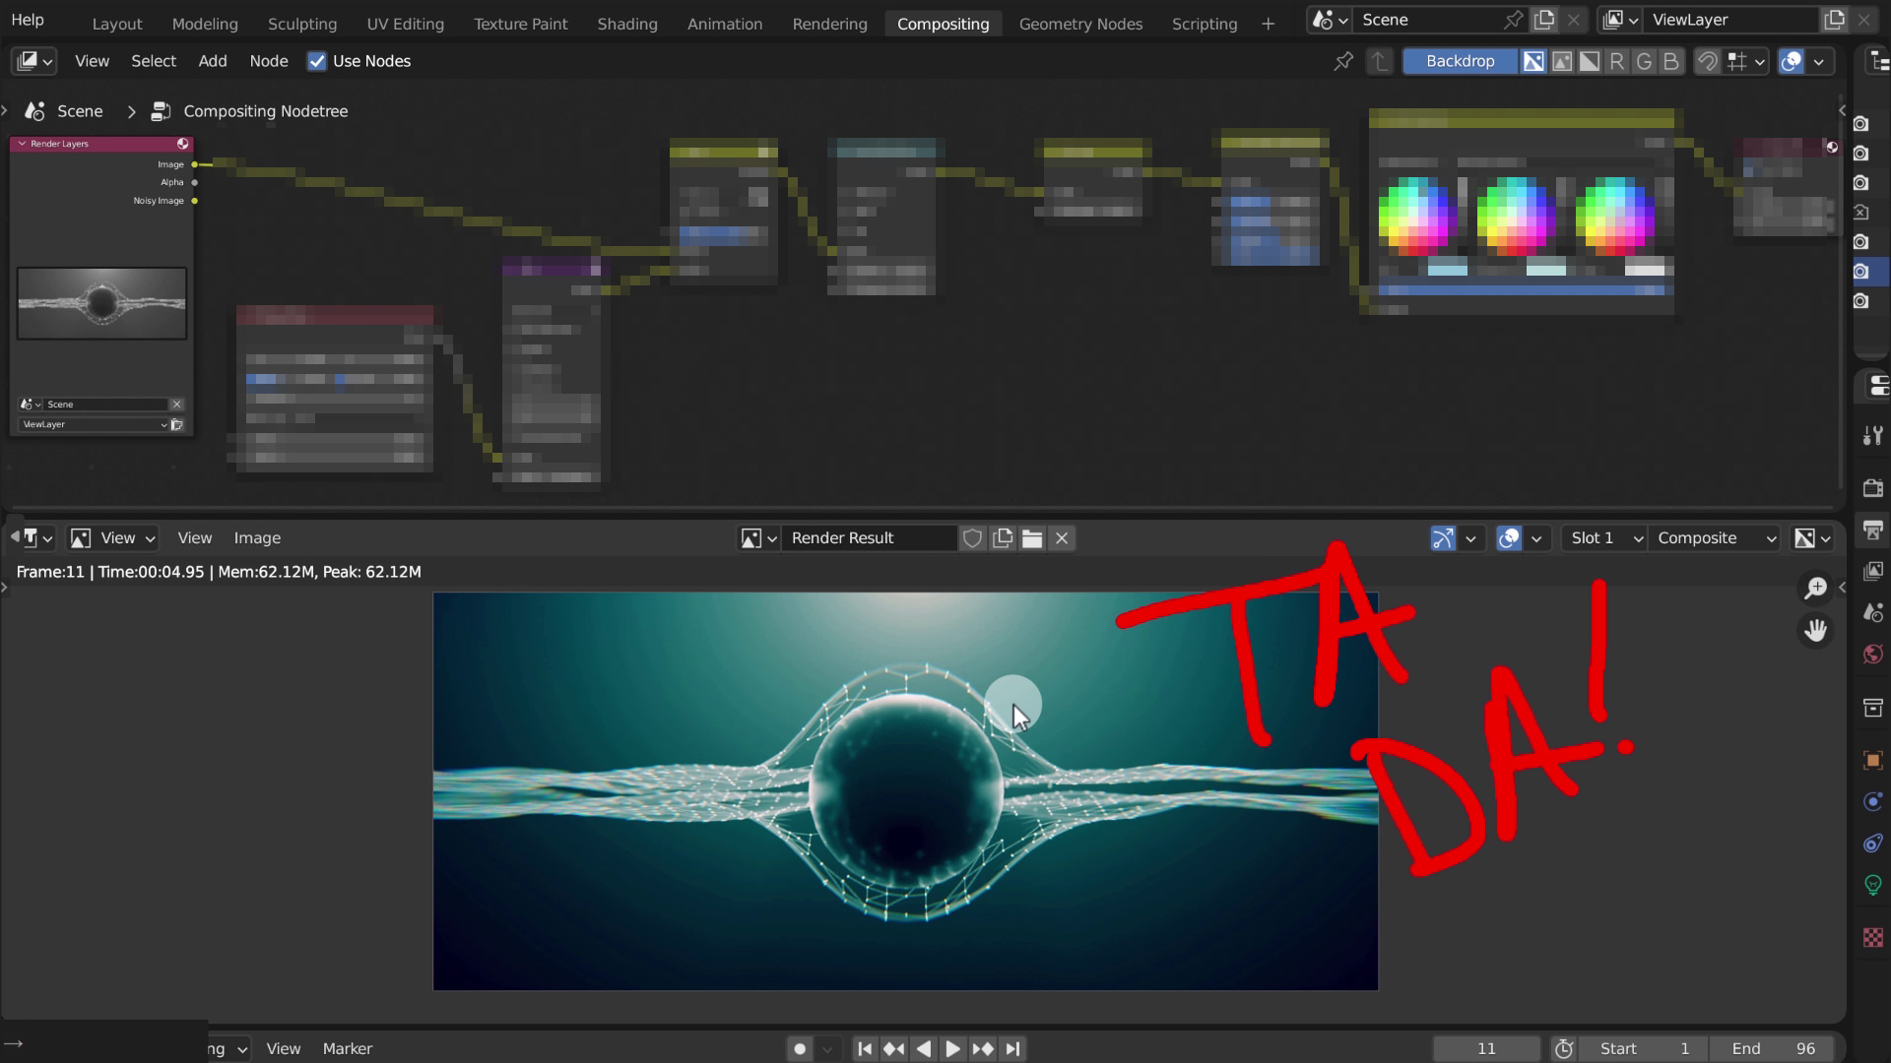Click Play animation button
The height and width of the screenshot is (1063, 1891).
coord(952,1049)
